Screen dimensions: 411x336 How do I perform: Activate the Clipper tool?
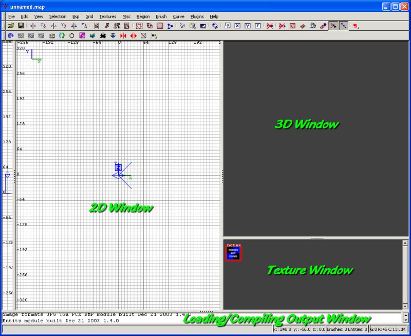[170, 26]
